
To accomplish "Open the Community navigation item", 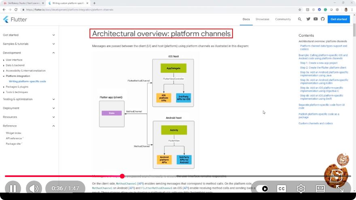I will click(x=283, y=19).
